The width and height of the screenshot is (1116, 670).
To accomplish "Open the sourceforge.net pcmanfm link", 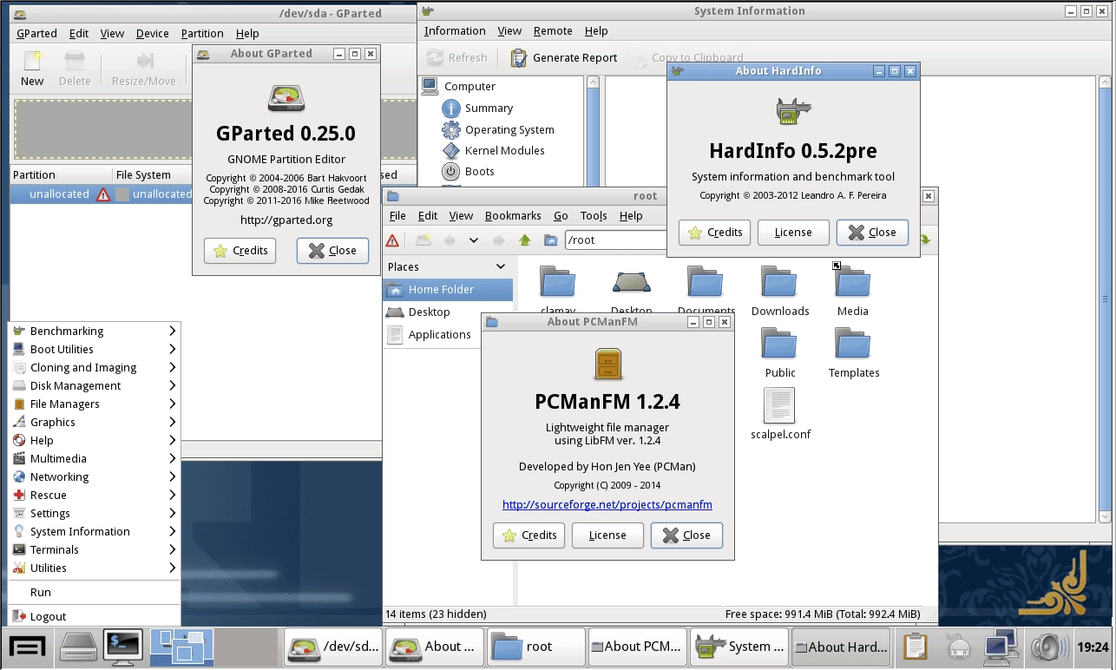I will [607, 504].
